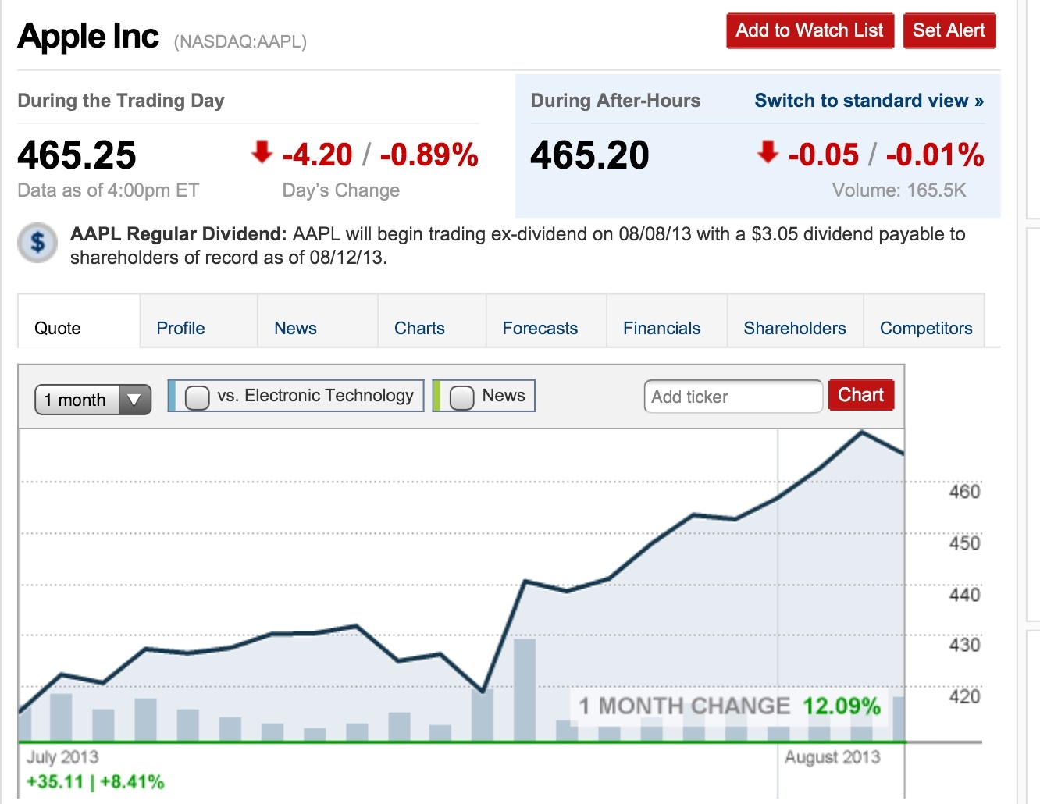Viewport: 1040px width, 804px height.
Task: Click the green swatch beside News checkbox
Action: click(436, 396)
